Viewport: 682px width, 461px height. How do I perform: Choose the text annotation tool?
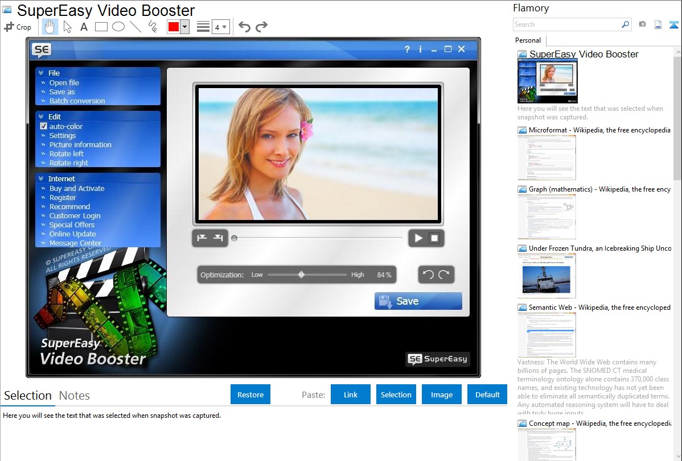click(84, 27)
